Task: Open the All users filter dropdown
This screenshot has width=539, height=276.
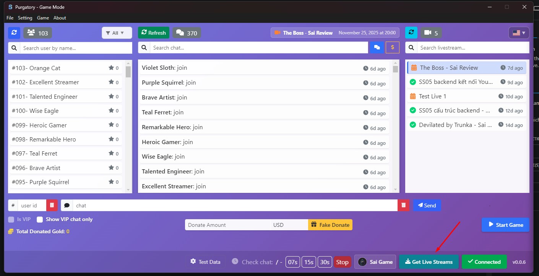Action: (x=117, y=33)
